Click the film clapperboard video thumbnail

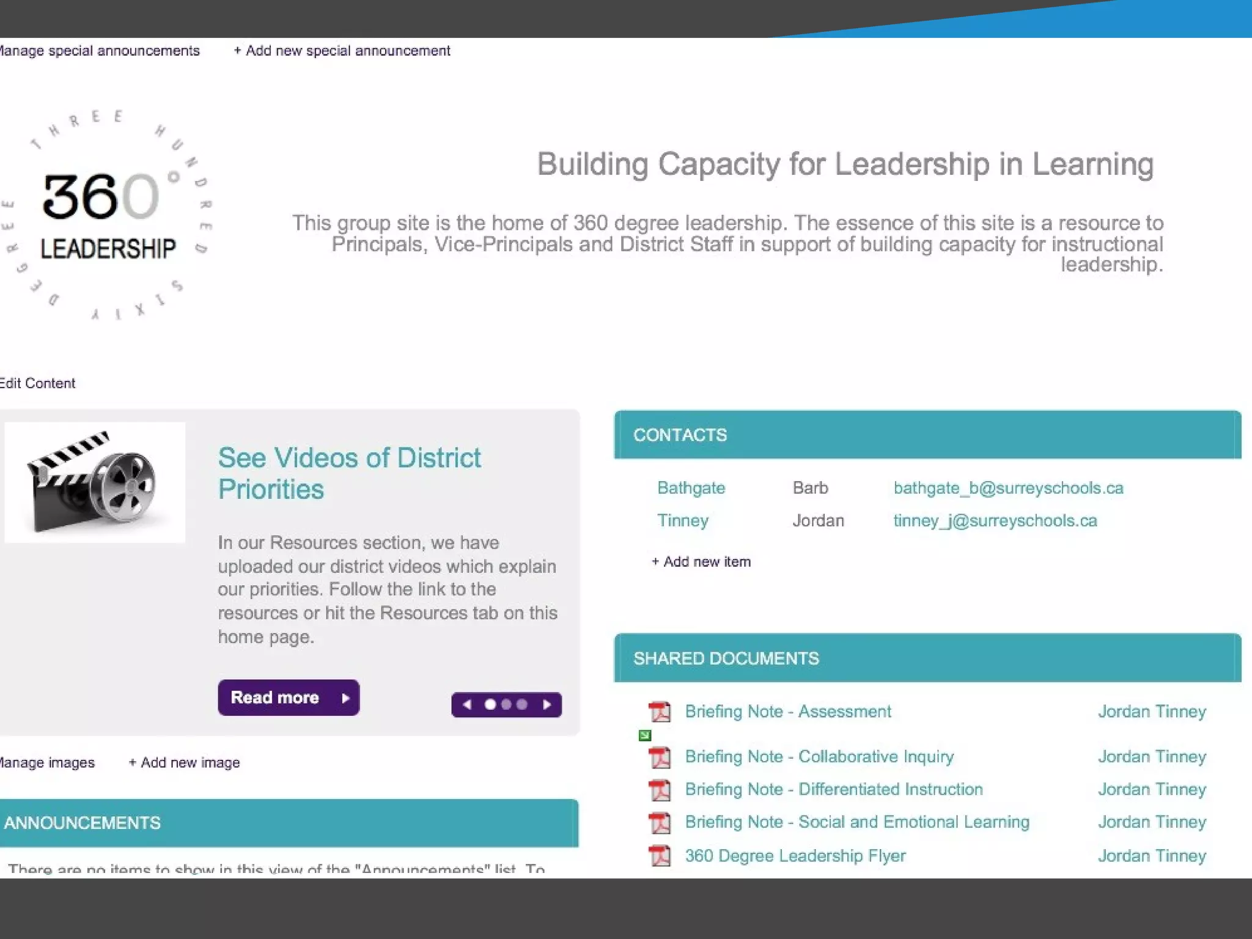pyautogui.click(x=94, y=482)
